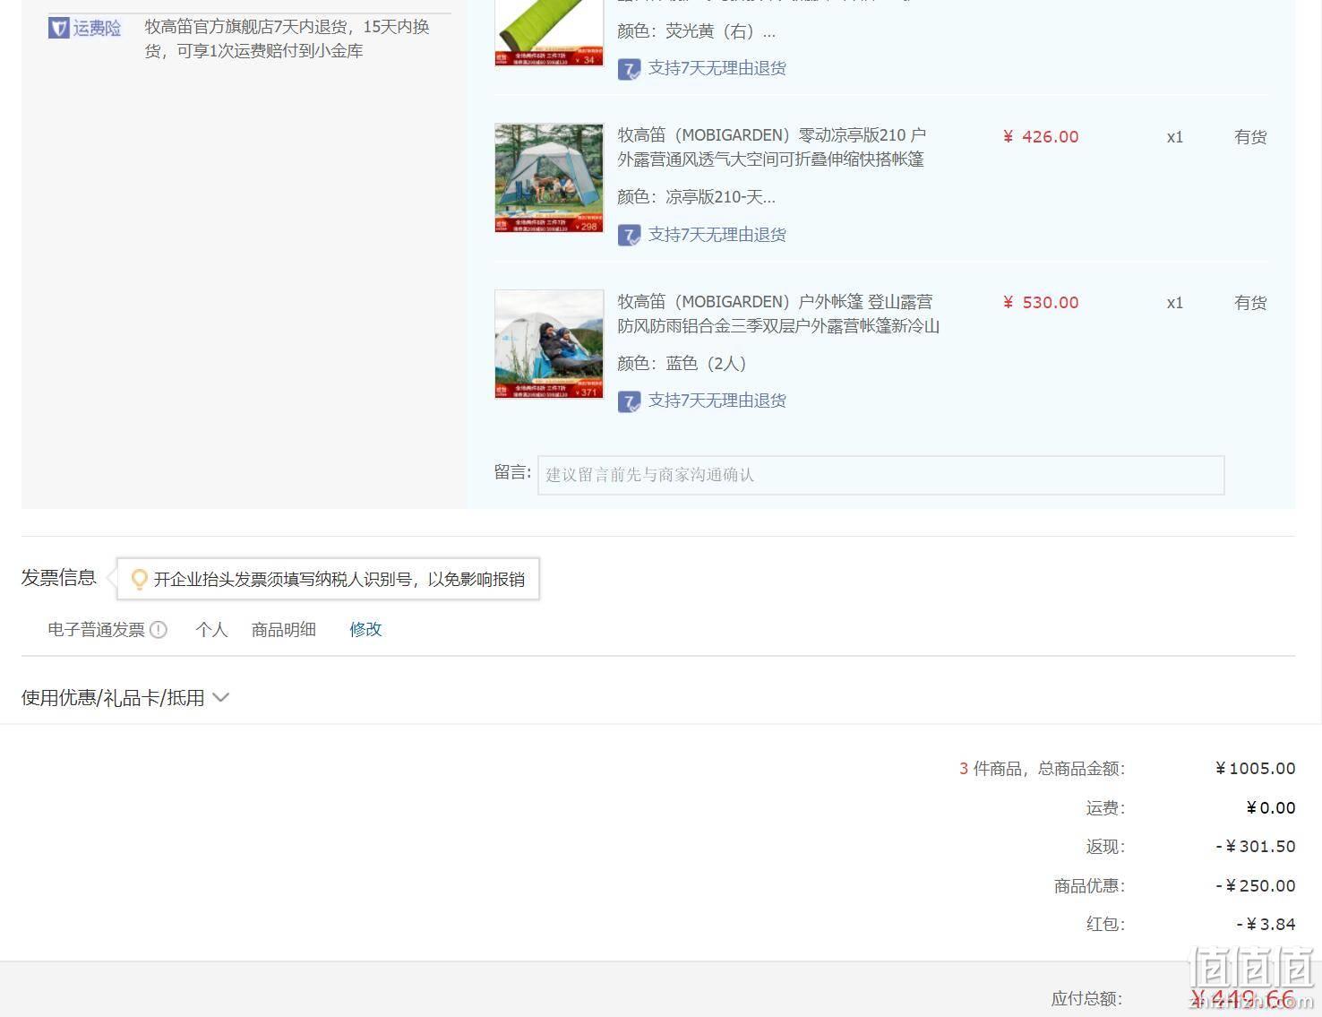The height and width of the screenshot is (1017, 1322).
Task: Open the 零动凉亭版210 tent thumbnail
Action: point(549,178)
